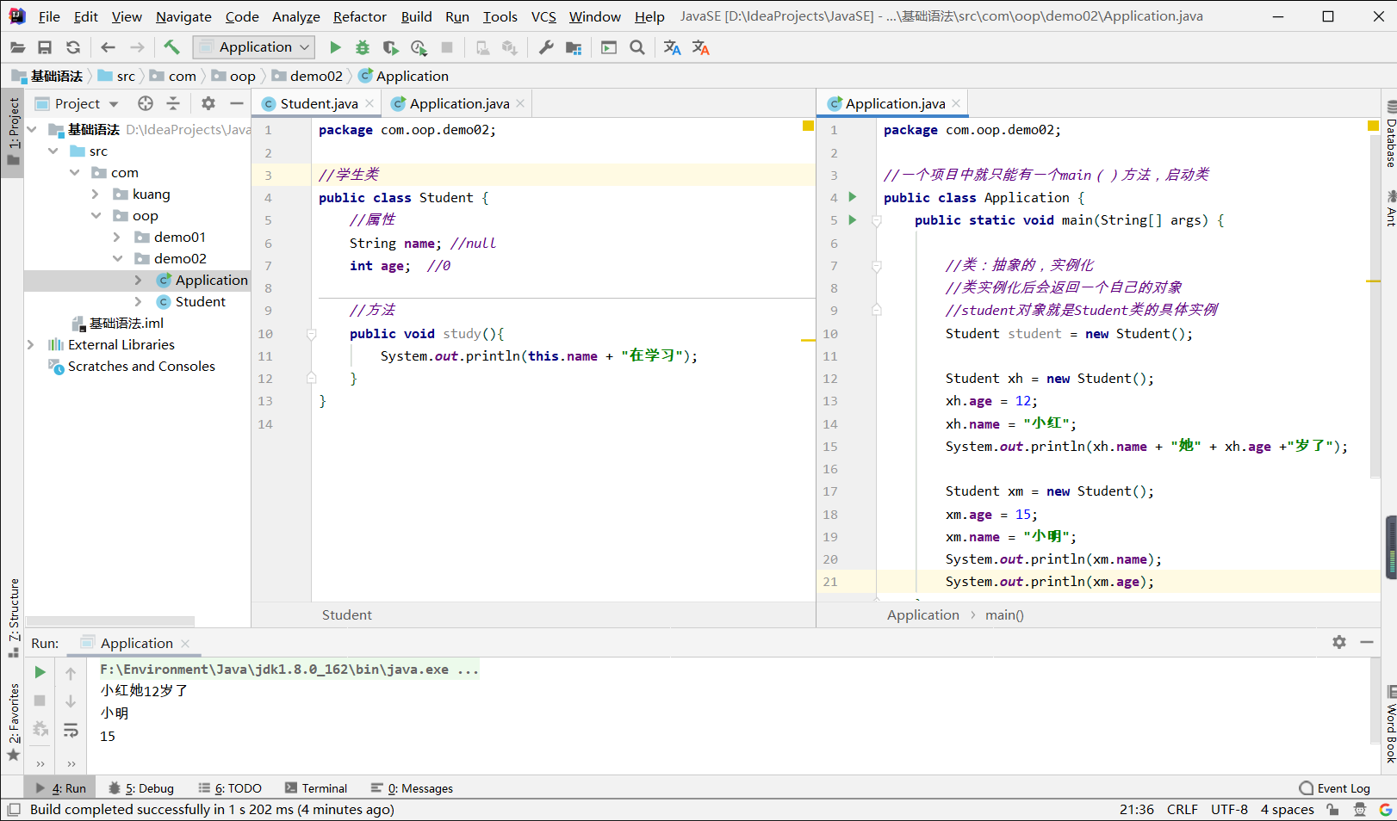This screenshot has width=1397, height=821.
Task: Change line separator CRLF in status bar
Action: (x=1183, y=809)
